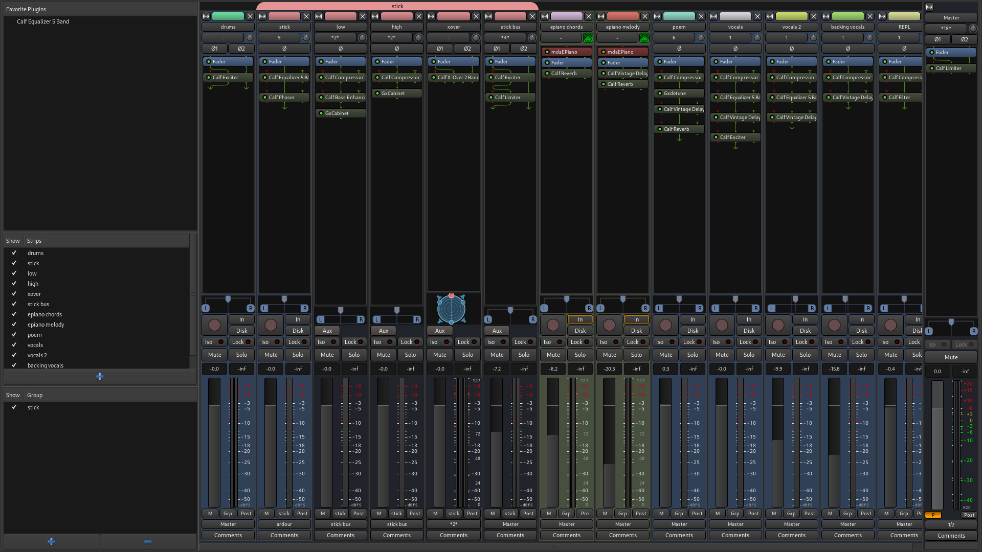Toggle the Master strip width icon
The height and width of the screenshot is (552, 982).
pos(929,7)
